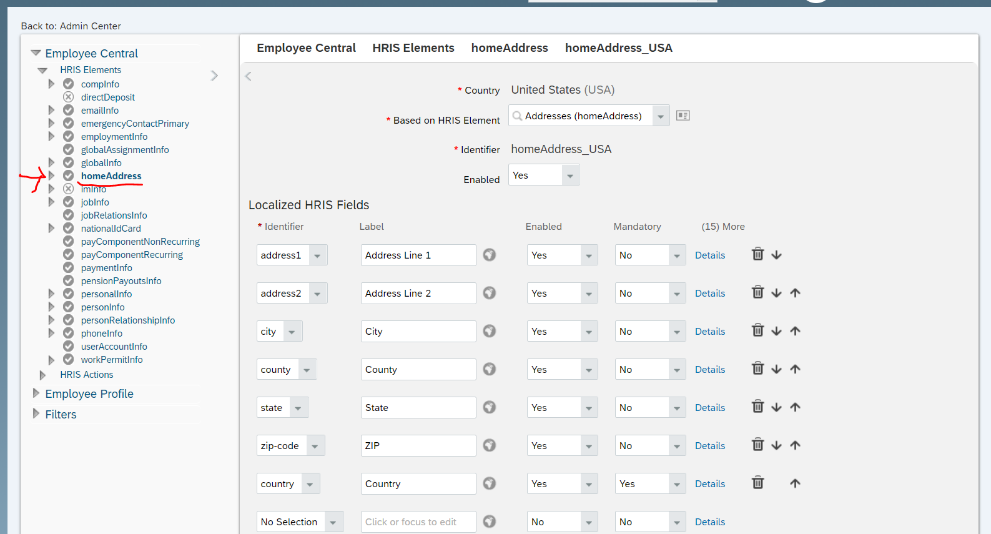Expand the homeAddress tree node
The height and width of the screenshot is (534, 991).
coord(51,176)
